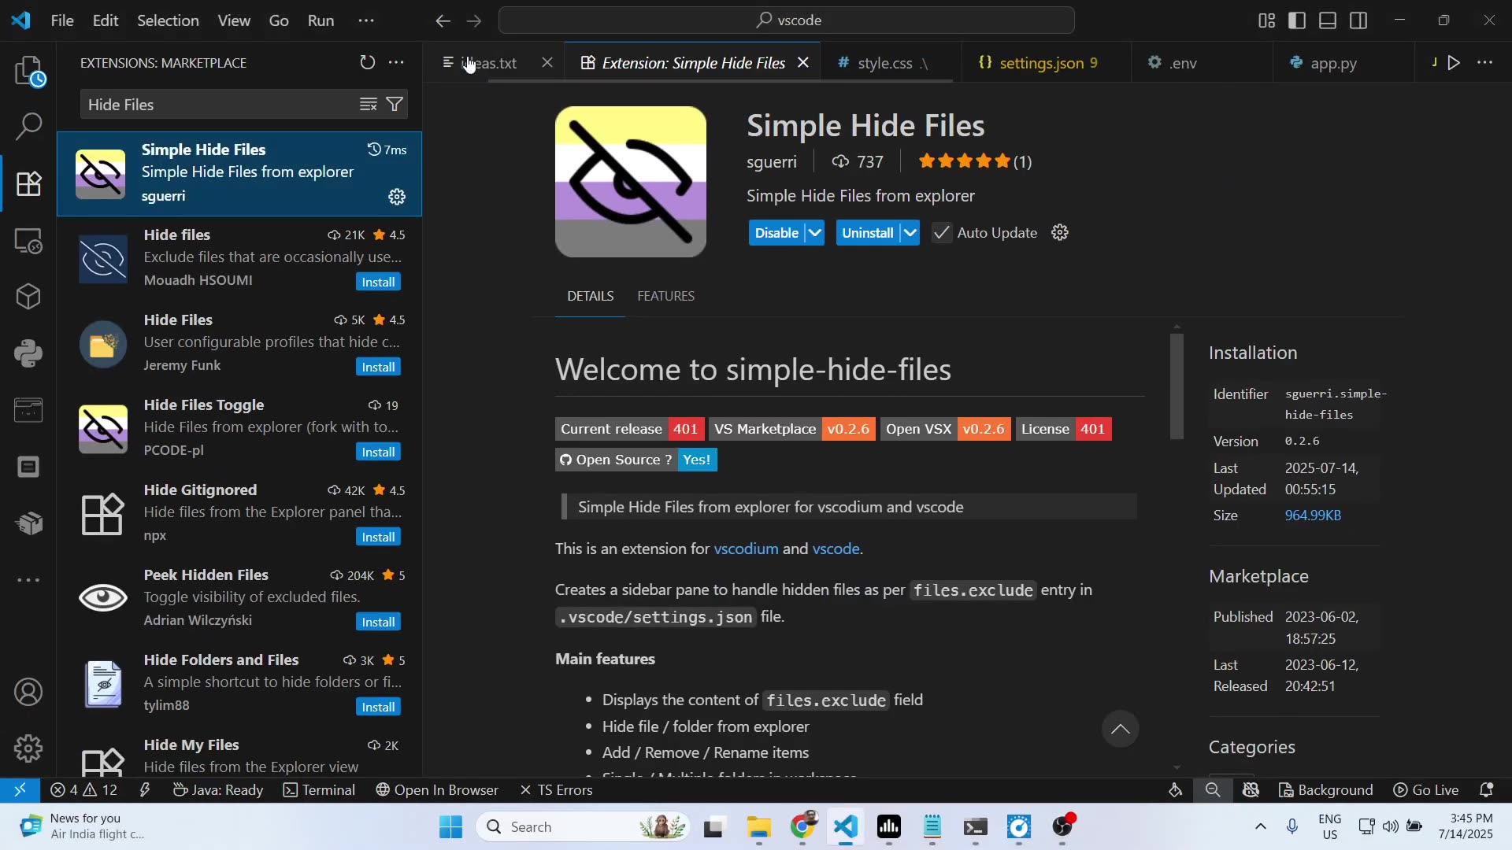Show additional views ellipsis in activity bar
Image resolution: width=1512 pixels, height=850 pixels.
[29, 580]
